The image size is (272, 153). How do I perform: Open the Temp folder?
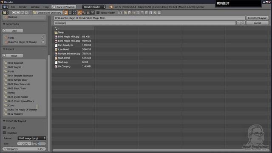(x=61, y=32)
